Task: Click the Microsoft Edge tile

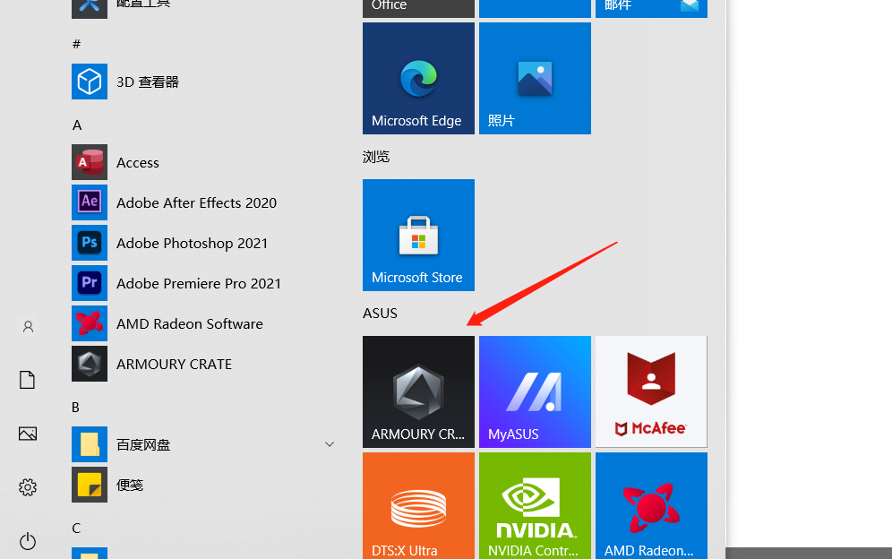Action: click(x=419, y=79)
